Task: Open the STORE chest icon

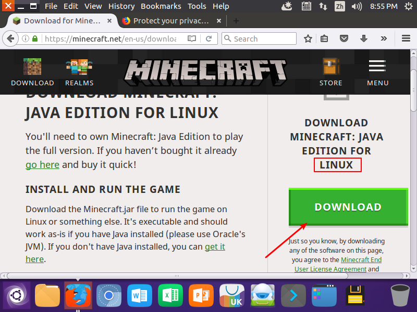Action: pyautogui.click(x=331, y=72)
